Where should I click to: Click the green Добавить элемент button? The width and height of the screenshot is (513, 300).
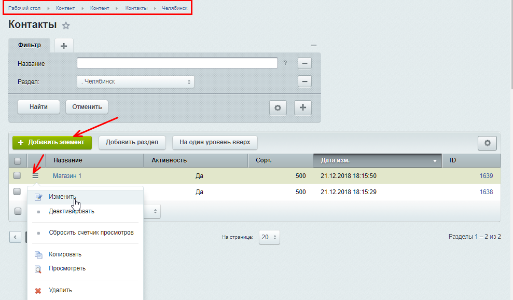point(52,142)
